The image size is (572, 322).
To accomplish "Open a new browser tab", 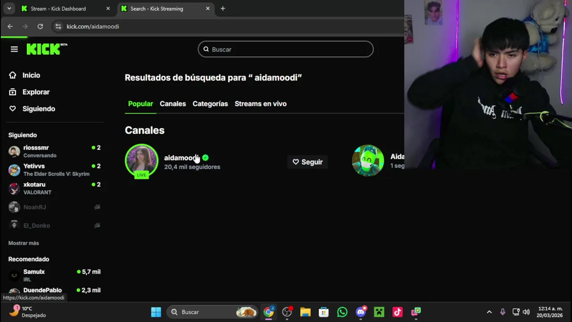I will coord(223,8).
